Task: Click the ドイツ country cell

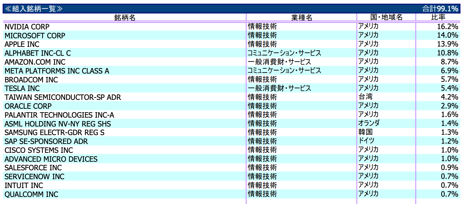Action: [x=366, y=141]
